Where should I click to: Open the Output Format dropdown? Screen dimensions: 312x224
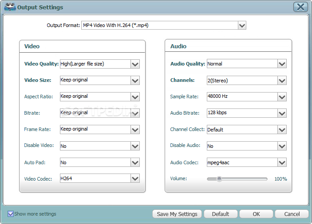click(242, 25)
